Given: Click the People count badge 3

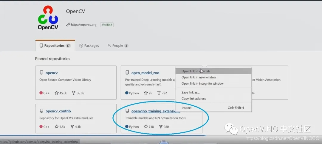Looking at the screenshot, I should point(126,46).
